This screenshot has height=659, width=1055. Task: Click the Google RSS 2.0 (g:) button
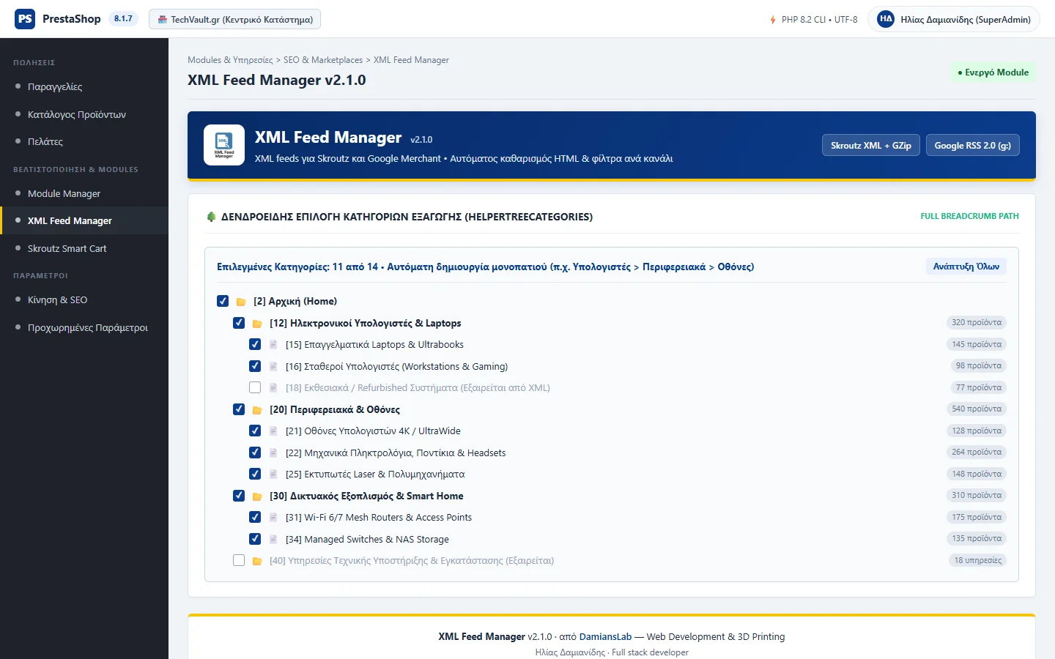coord(972,146)
